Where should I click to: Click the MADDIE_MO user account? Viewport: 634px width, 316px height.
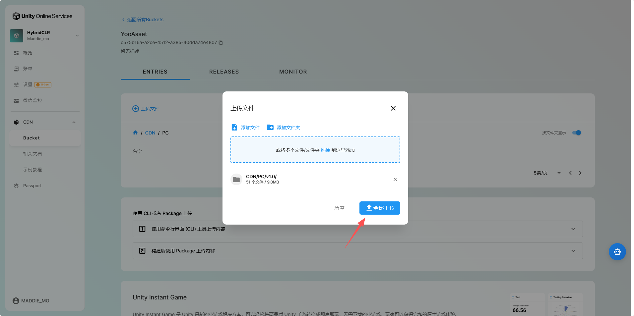point(31,301)
